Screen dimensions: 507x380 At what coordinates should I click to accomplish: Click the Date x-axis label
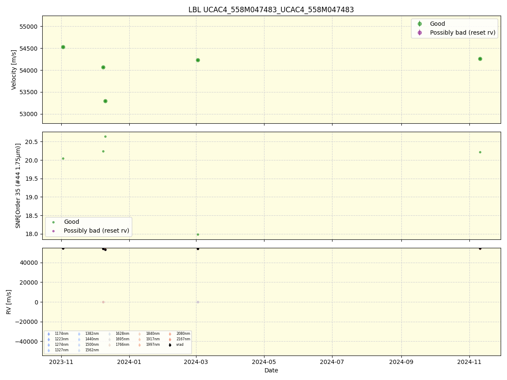pos(271,370)
